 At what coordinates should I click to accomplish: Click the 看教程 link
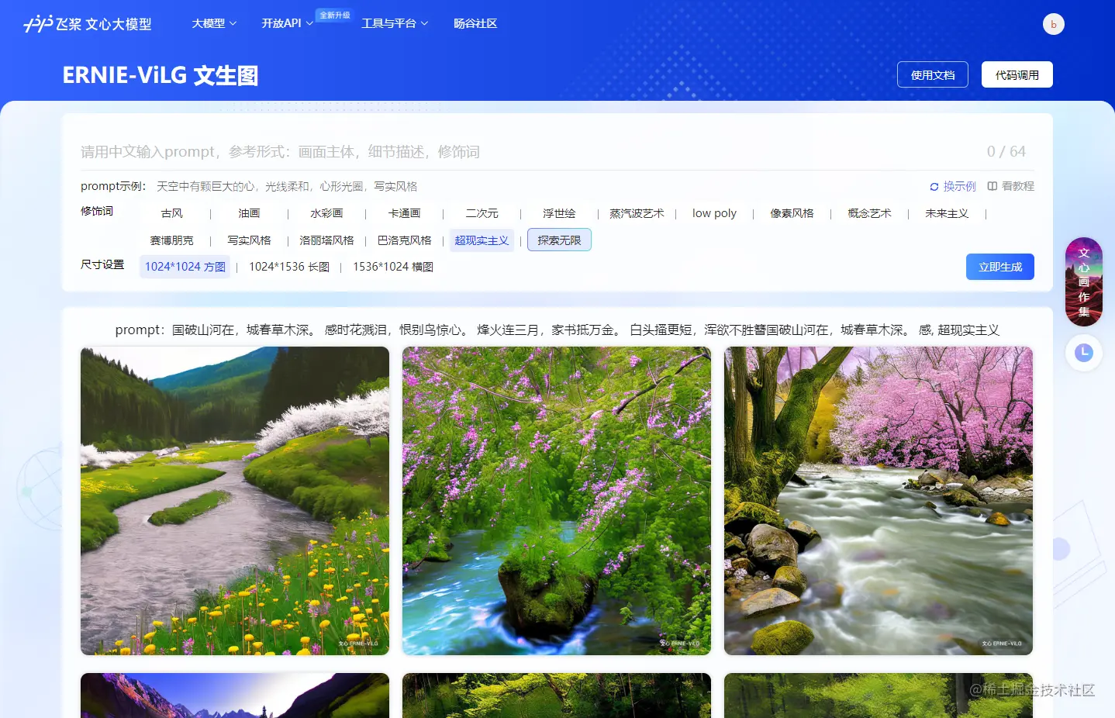coord(1017,186)
